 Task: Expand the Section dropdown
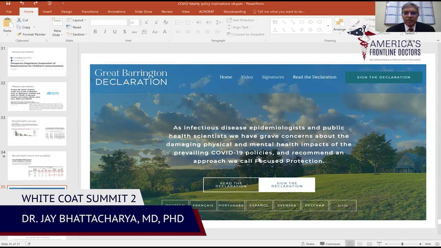click(78, 34)
